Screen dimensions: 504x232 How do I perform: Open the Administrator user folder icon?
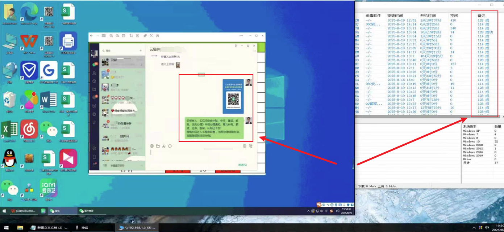click(10, 13)
